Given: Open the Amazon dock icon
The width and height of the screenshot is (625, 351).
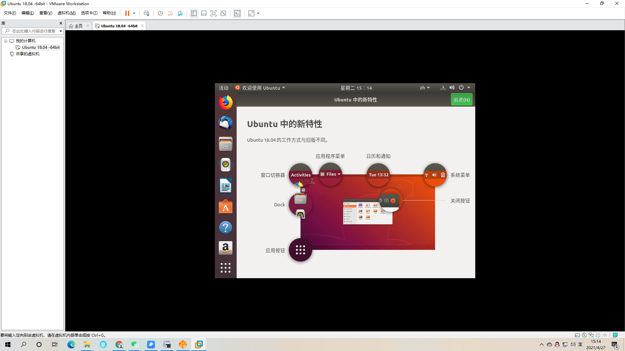Looking at the screenshot, I should click(225, 248).
